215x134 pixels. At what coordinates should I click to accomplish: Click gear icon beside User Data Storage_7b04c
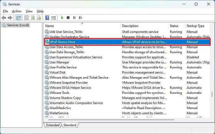point(47,52)
